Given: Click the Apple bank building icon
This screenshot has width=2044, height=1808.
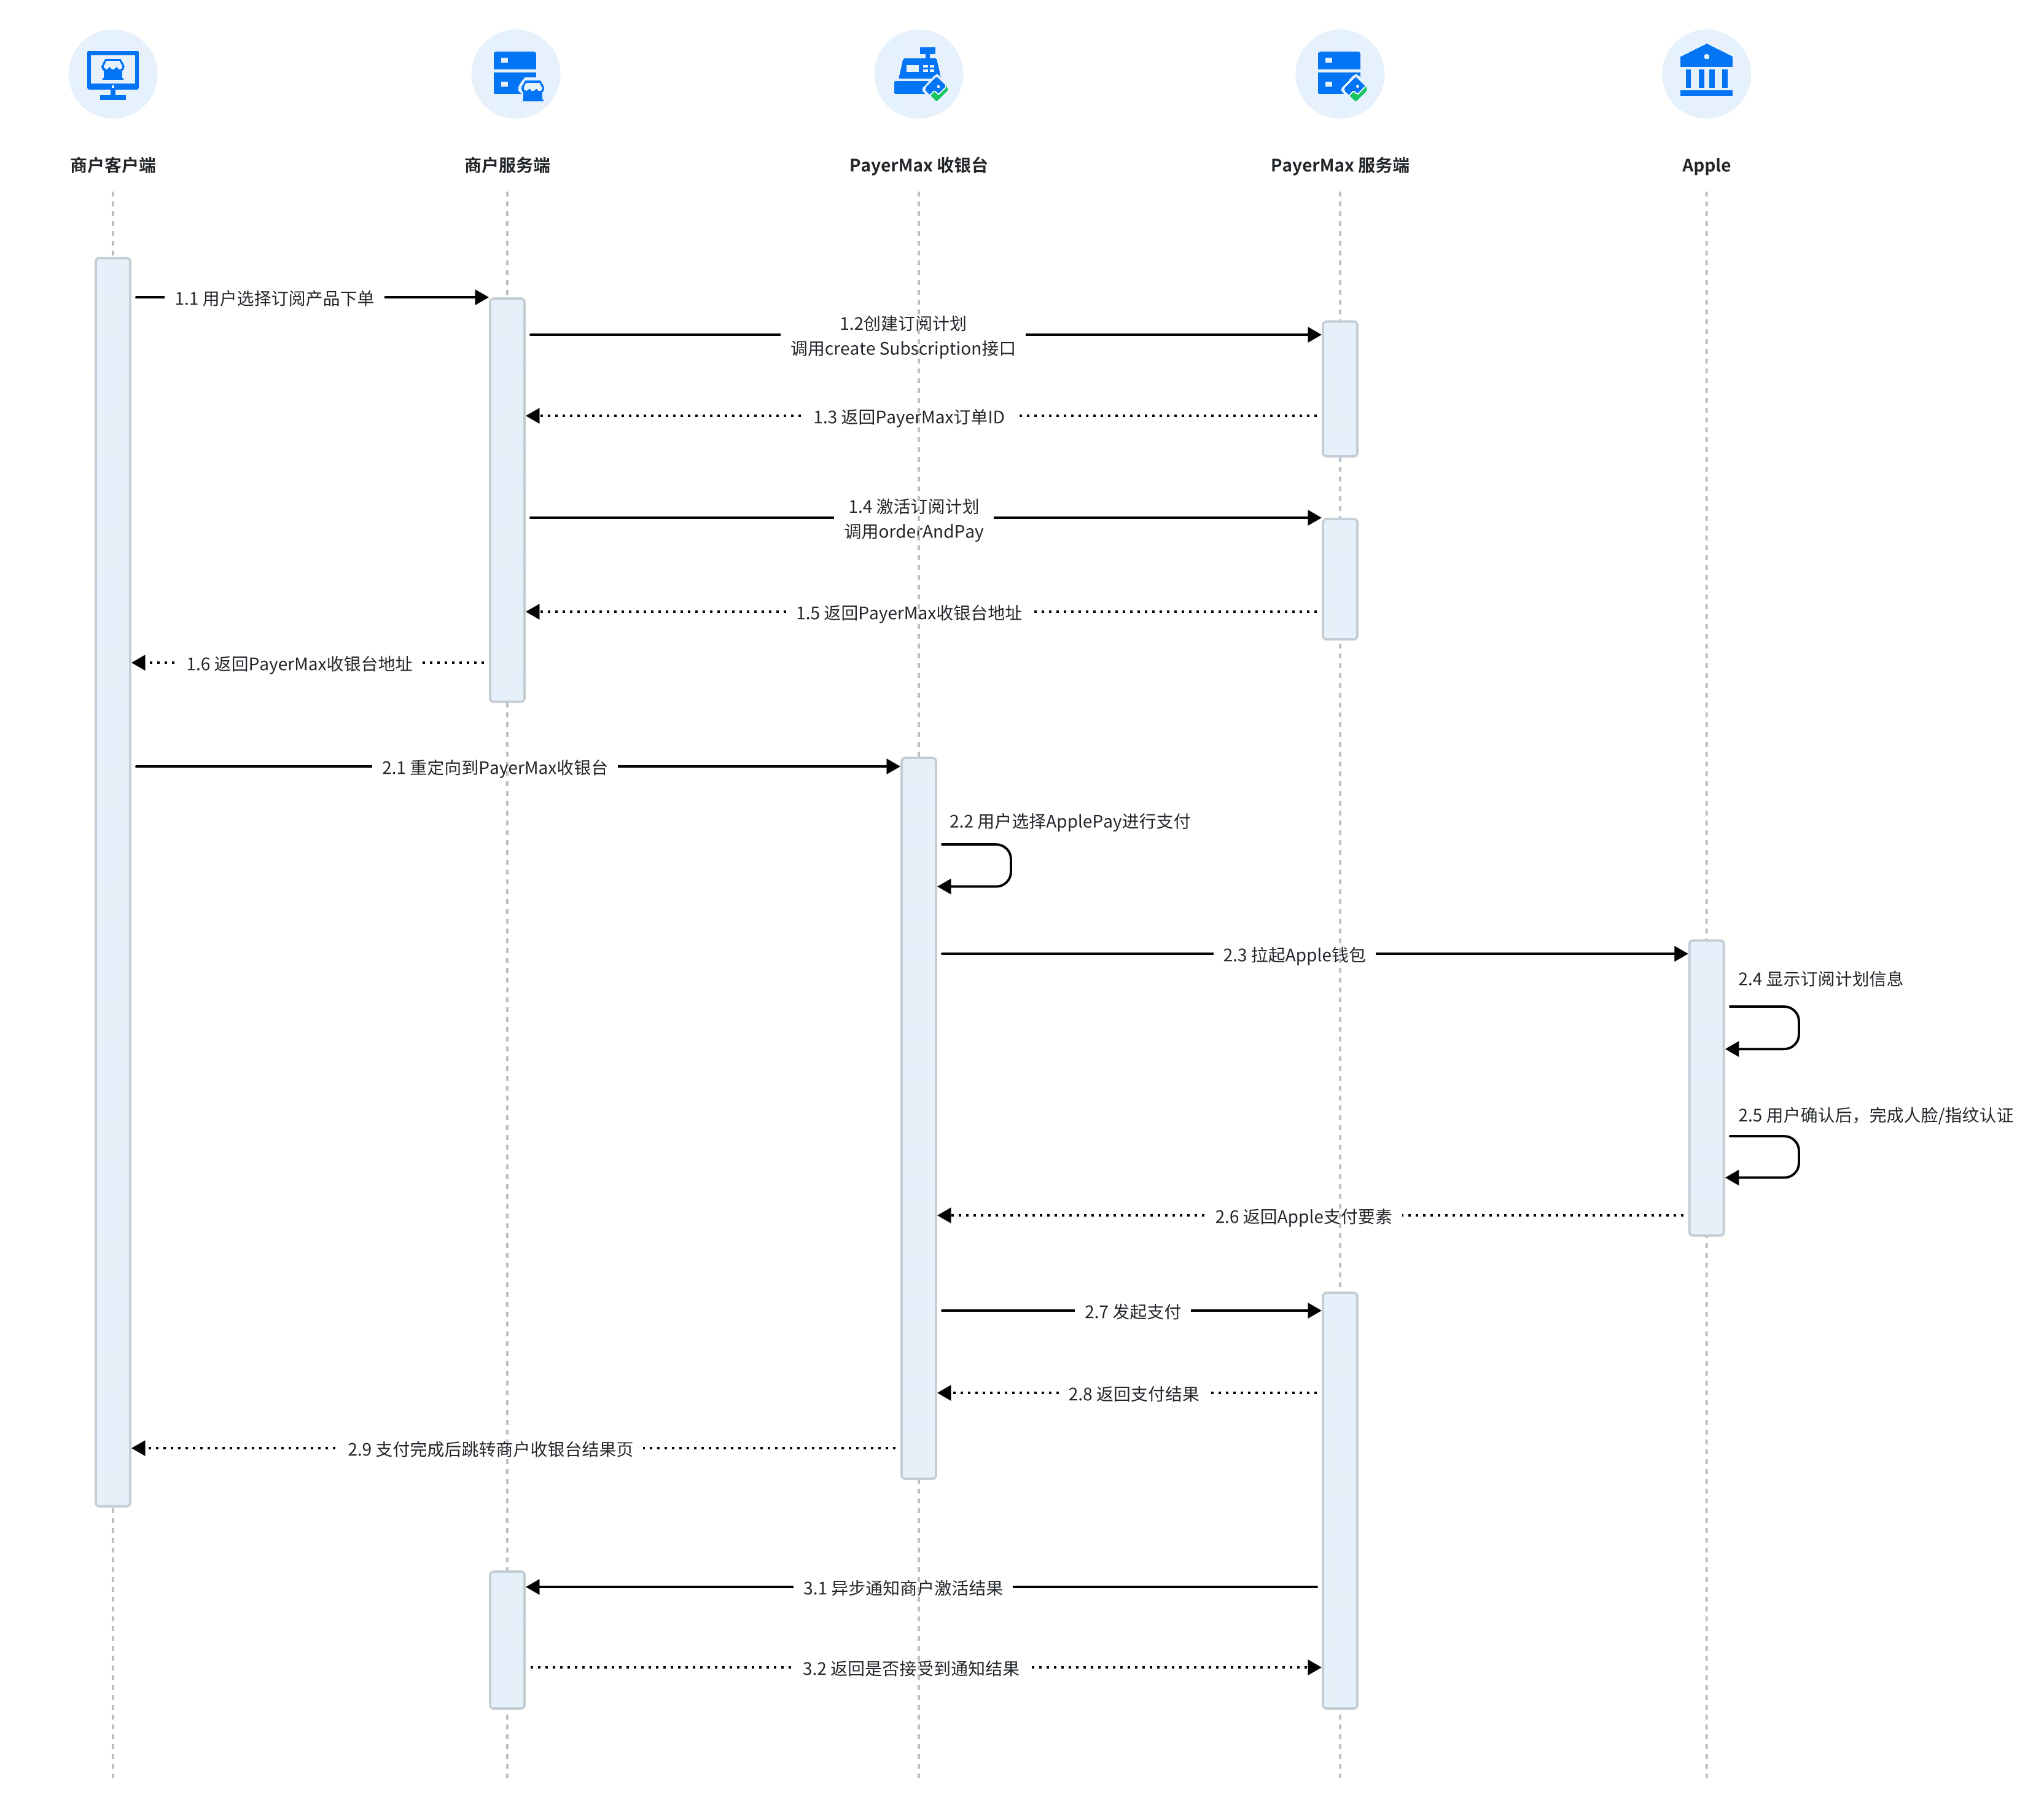Looking at the screenshot, I should (x=1706, y=74).
